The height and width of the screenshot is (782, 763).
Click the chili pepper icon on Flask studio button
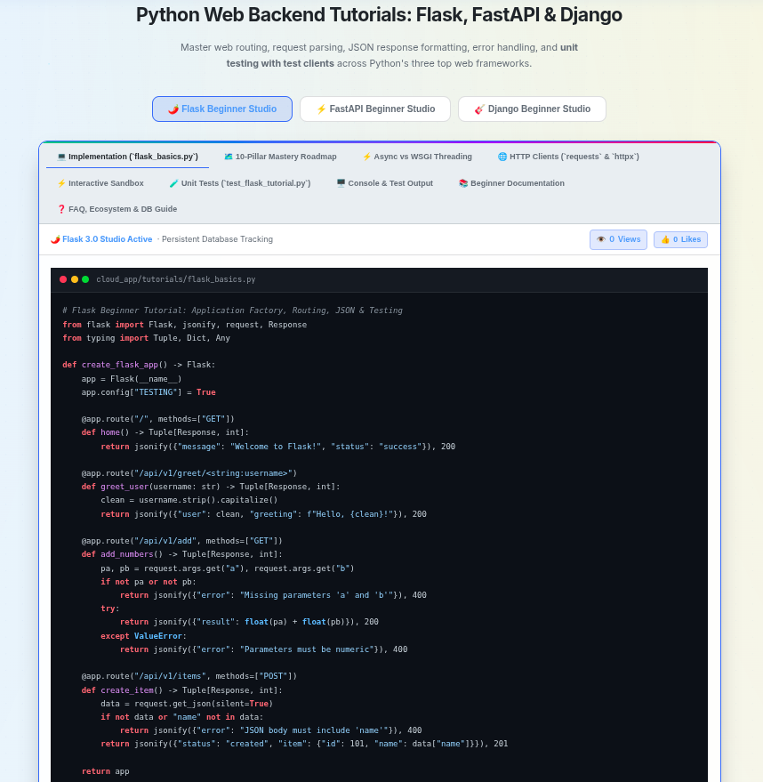[x=173, y=109]
